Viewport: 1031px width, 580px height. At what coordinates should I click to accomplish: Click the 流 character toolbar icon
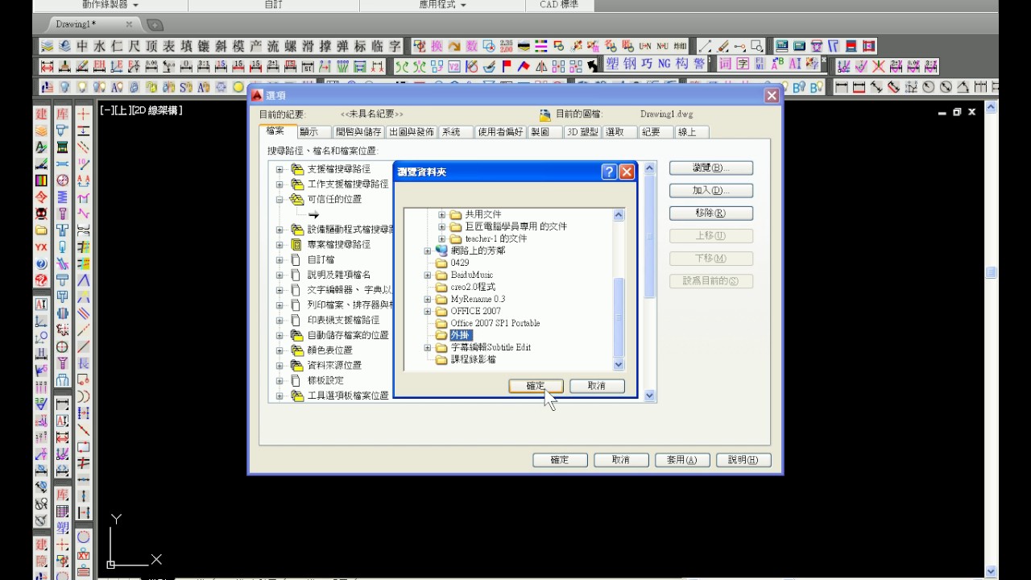tap(274, 46)
